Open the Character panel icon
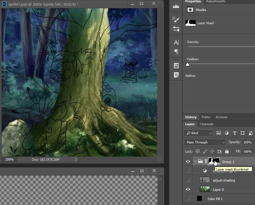Viewport: 255px width, 205px height. 176,42
